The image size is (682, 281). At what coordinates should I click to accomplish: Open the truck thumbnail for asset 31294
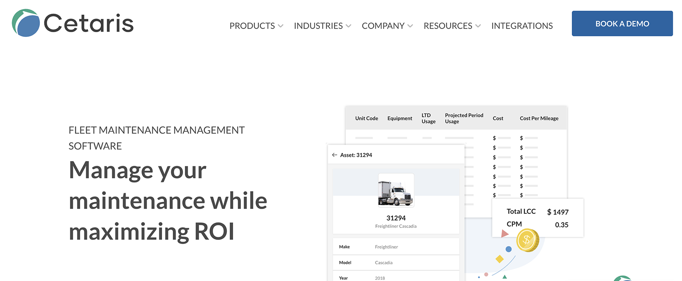(396, 191)
